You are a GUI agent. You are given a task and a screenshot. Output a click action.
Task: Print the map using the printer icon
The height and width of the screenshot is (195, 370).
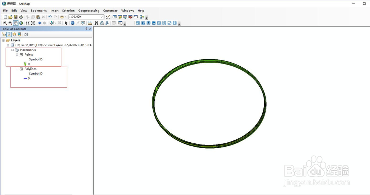pos(21,17)
